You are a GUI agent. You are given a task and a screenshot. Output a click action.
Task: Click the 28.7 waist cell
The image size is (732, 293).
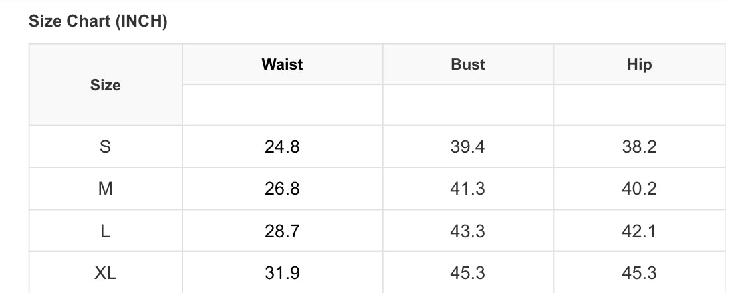click(x=282, y=231)
